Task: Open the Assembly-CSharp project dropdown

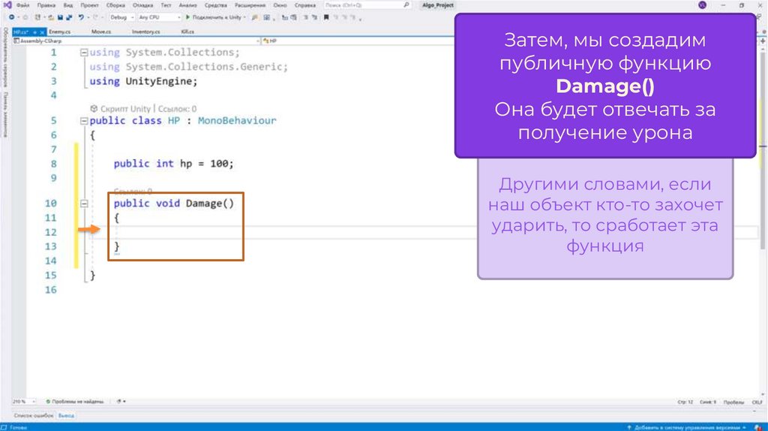Action: click(136, 41)
